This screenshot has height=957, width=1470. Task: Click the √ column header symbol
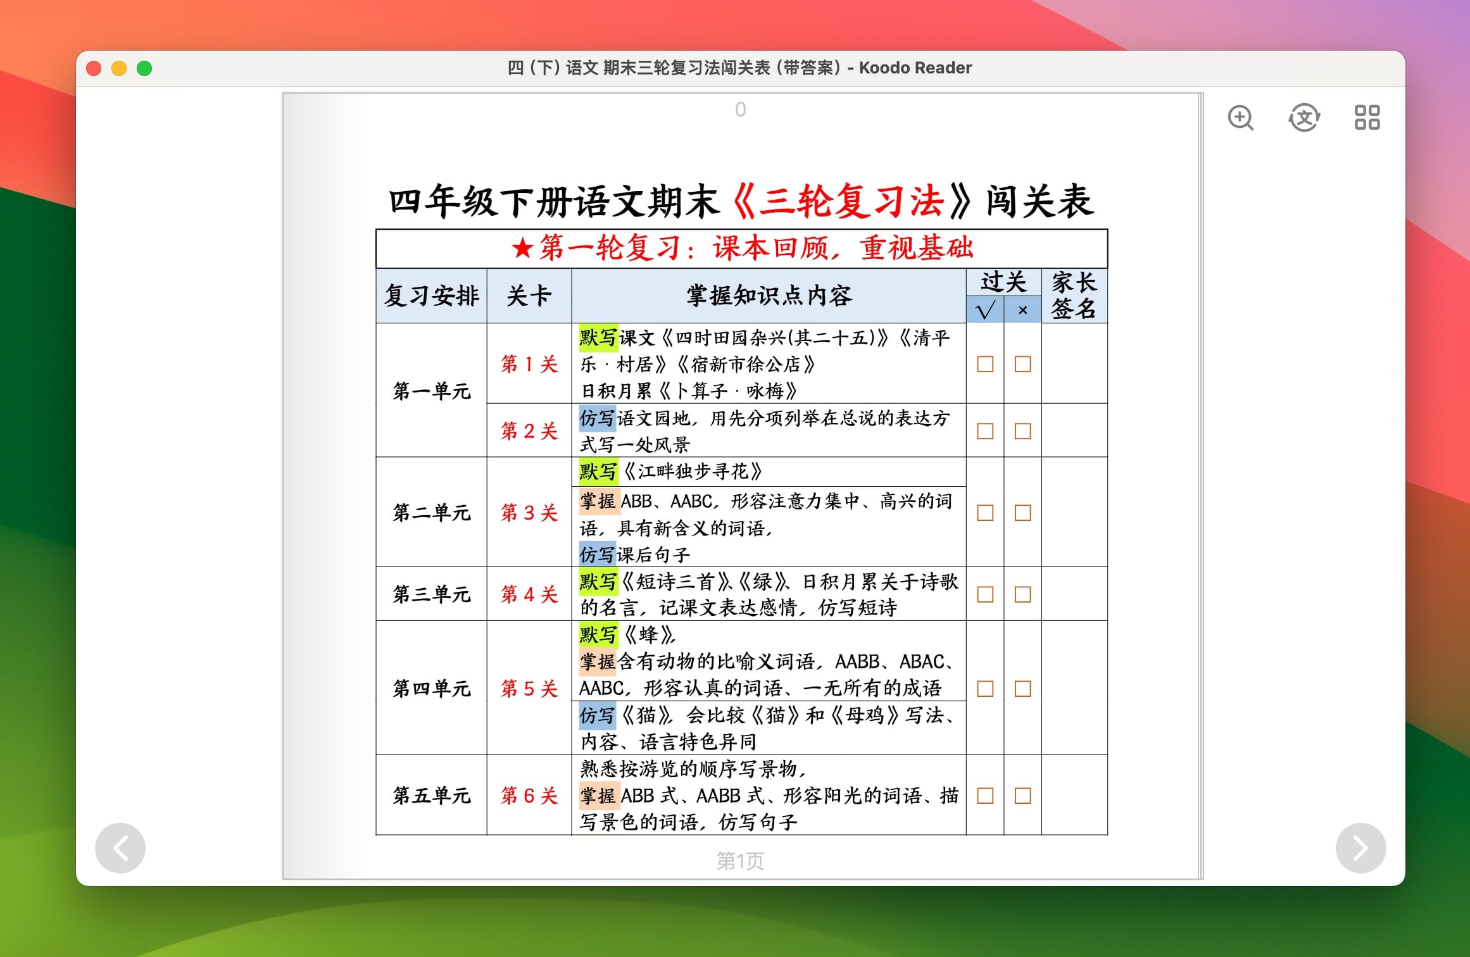point(985,310)
